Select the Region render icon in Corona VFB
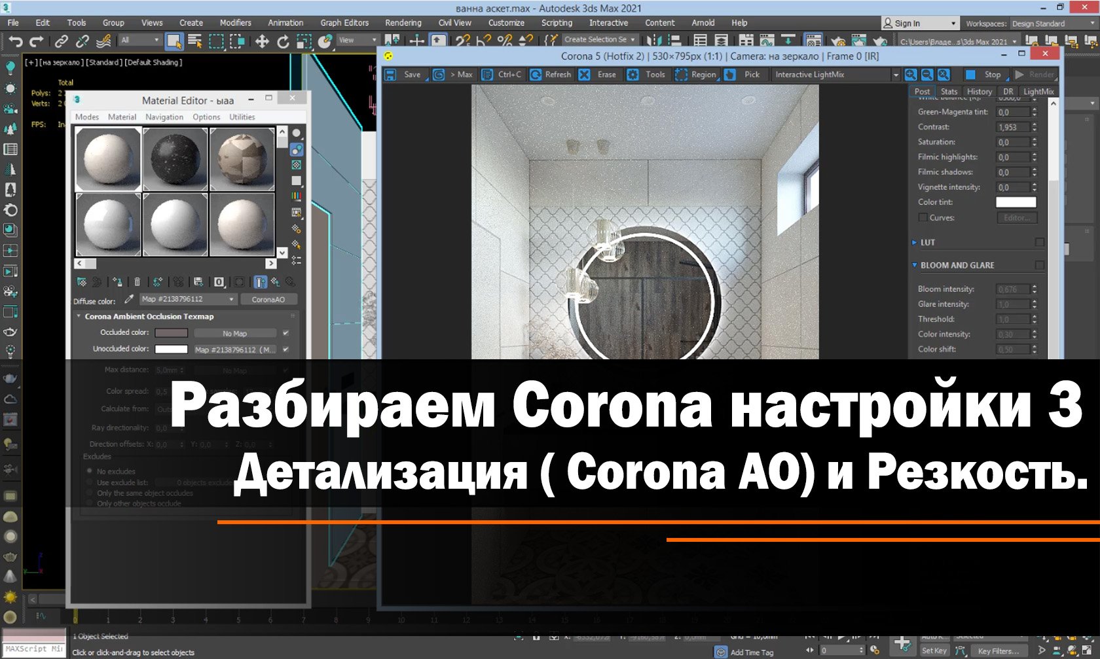 [682, 75]
